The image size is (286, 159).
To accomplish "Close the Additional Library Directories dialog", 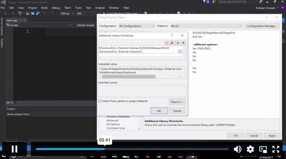I will coord(182,35).
